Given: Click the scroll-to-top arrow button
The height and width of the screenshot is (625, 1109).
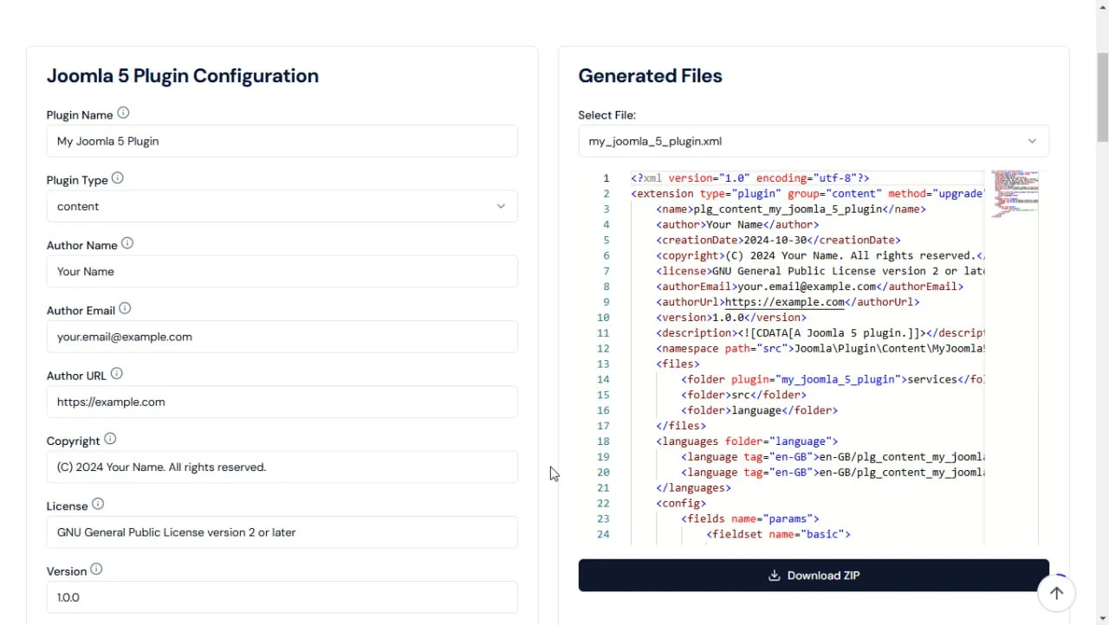Looking at the screenshot, I should pos(1056,593).
